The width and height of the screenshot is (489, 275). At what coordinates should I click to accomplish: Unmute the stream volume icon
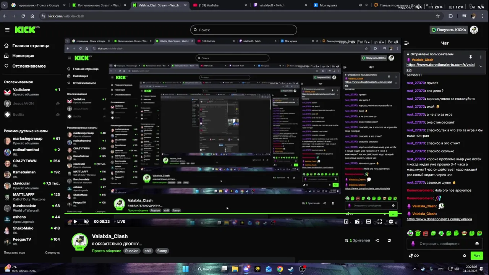click(86, 222)
